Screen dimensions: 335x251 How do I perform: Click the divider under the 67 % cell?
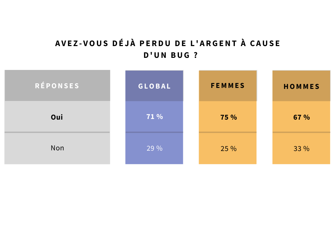point(301,132)
